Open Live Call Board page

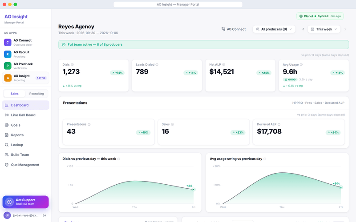(x=26, y=115)
